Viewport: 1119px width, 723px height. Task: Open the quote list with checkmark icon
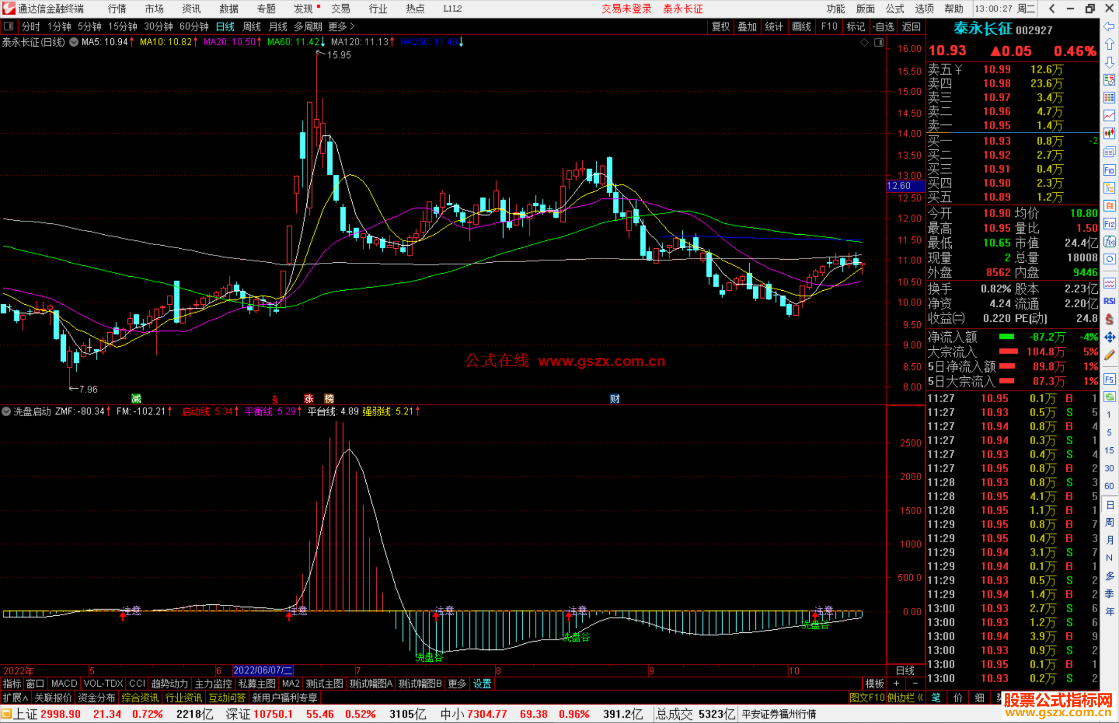point(1109,80)
